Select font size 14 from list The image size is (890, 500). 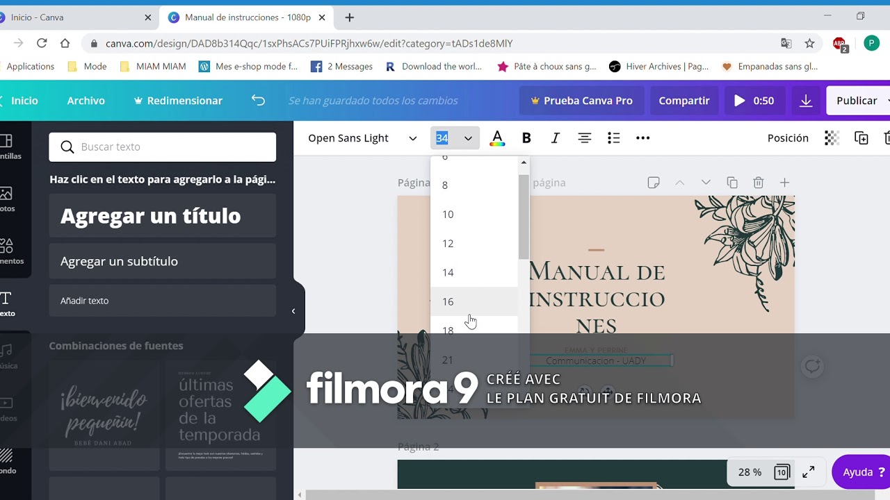tap(474, 273)
